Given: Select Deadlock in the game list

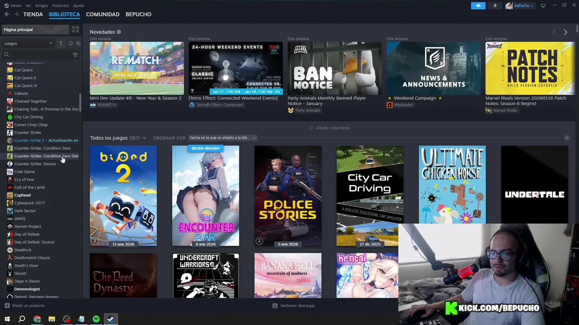Looking at the screenshot, I should point(23,250).
